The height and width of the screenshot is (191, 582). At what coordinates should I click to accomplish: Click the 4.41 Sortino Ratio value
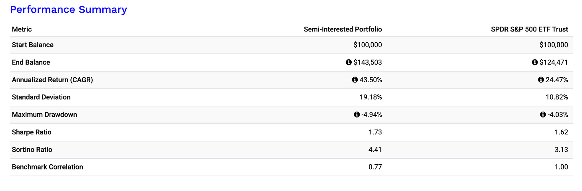pyautogui.click(x=375, y=150)
